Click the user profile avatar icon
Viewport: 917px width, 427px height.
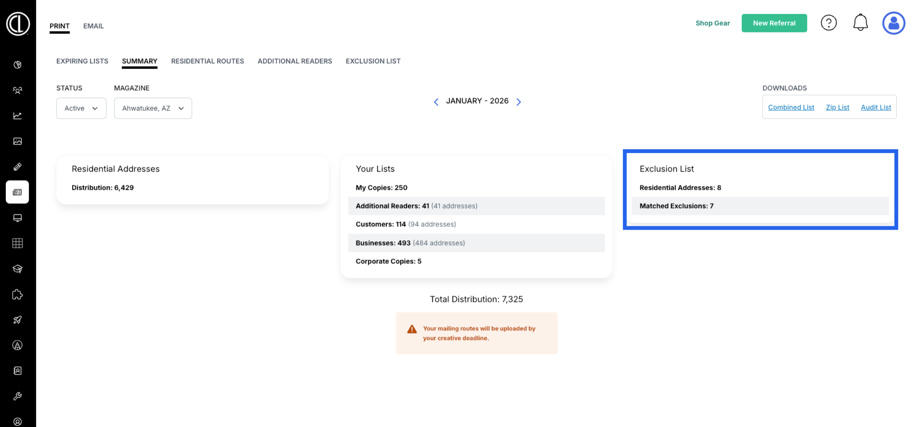coord(893,23)
